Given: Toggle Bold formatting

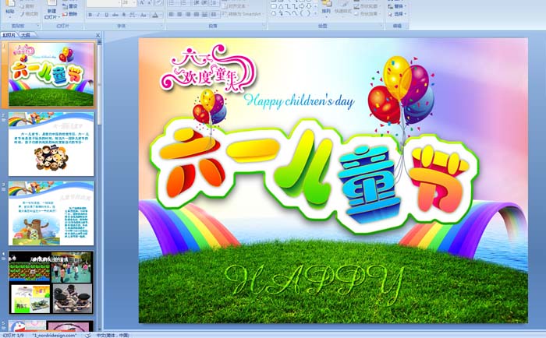Looking at the screenshot, I should coord(90,15).
